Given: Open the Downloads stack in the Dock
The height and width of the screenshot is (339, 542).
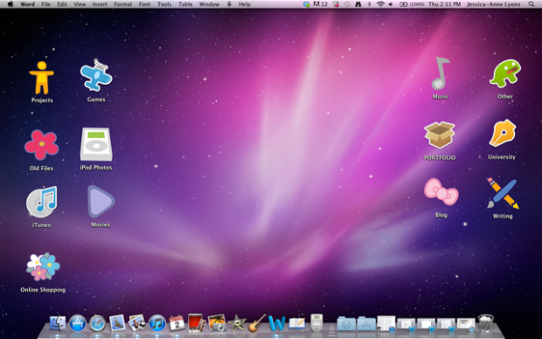Looking at the screenshot, I should point(346,324).
